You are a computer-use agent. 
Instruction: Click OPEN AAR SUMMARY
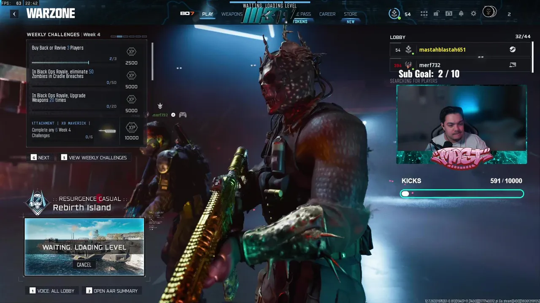tap(112, 291)
